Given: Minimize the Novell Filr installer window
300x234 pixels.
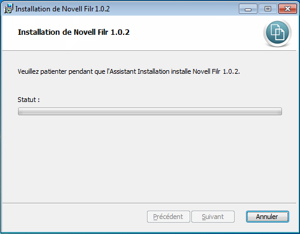Looking at the screenshot, I should click(x=248, y=9).
